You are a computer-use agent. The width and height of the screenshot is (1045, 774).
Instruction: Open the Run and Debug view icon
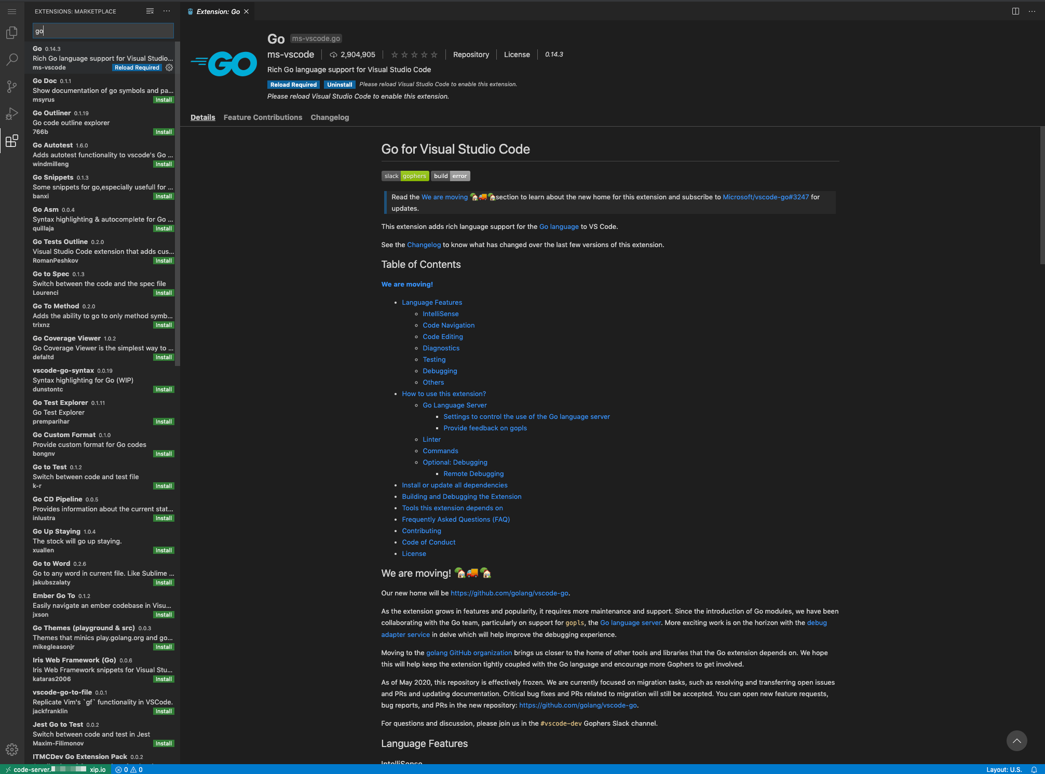(x=12, y=114)
